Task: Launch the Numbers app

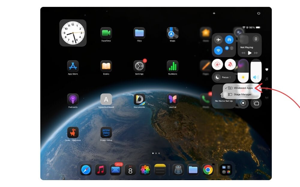Action: click(172, 66)
